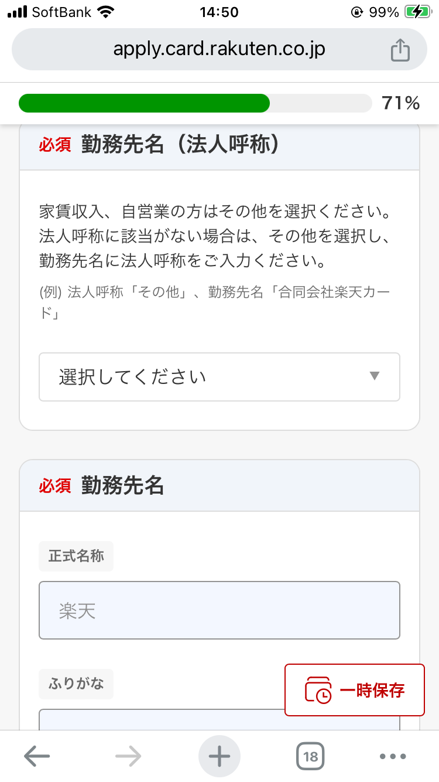Focus the 正式名称 field with 楽天 placeholder
The image size is (439, 782).
click(x=220, y=610)
